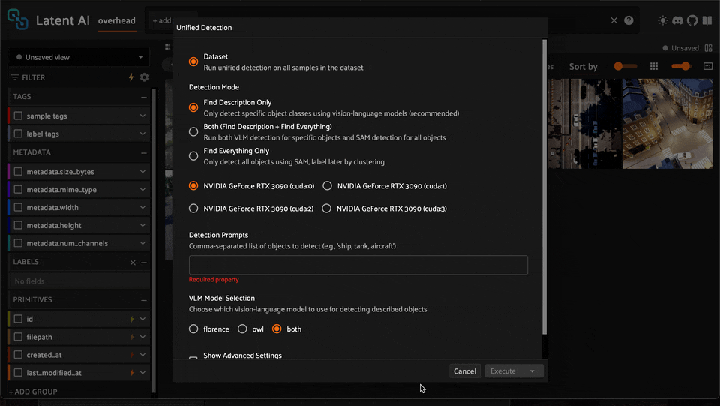Open the overhead dataset tab

coord(117,21)
